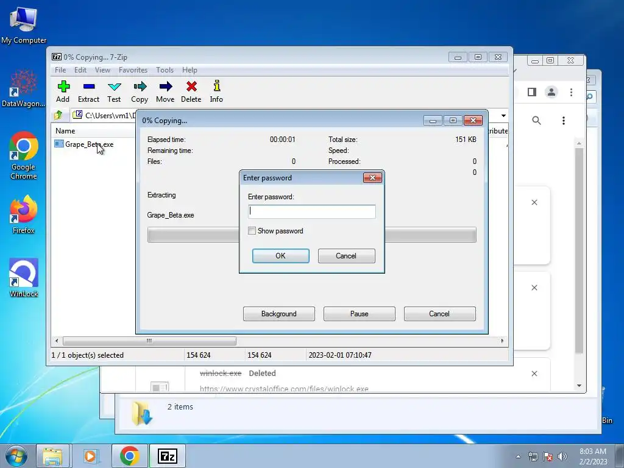
Task: Click Chrome downloads vertical scrollbar thumb
Action: click(x=579, y=250)
